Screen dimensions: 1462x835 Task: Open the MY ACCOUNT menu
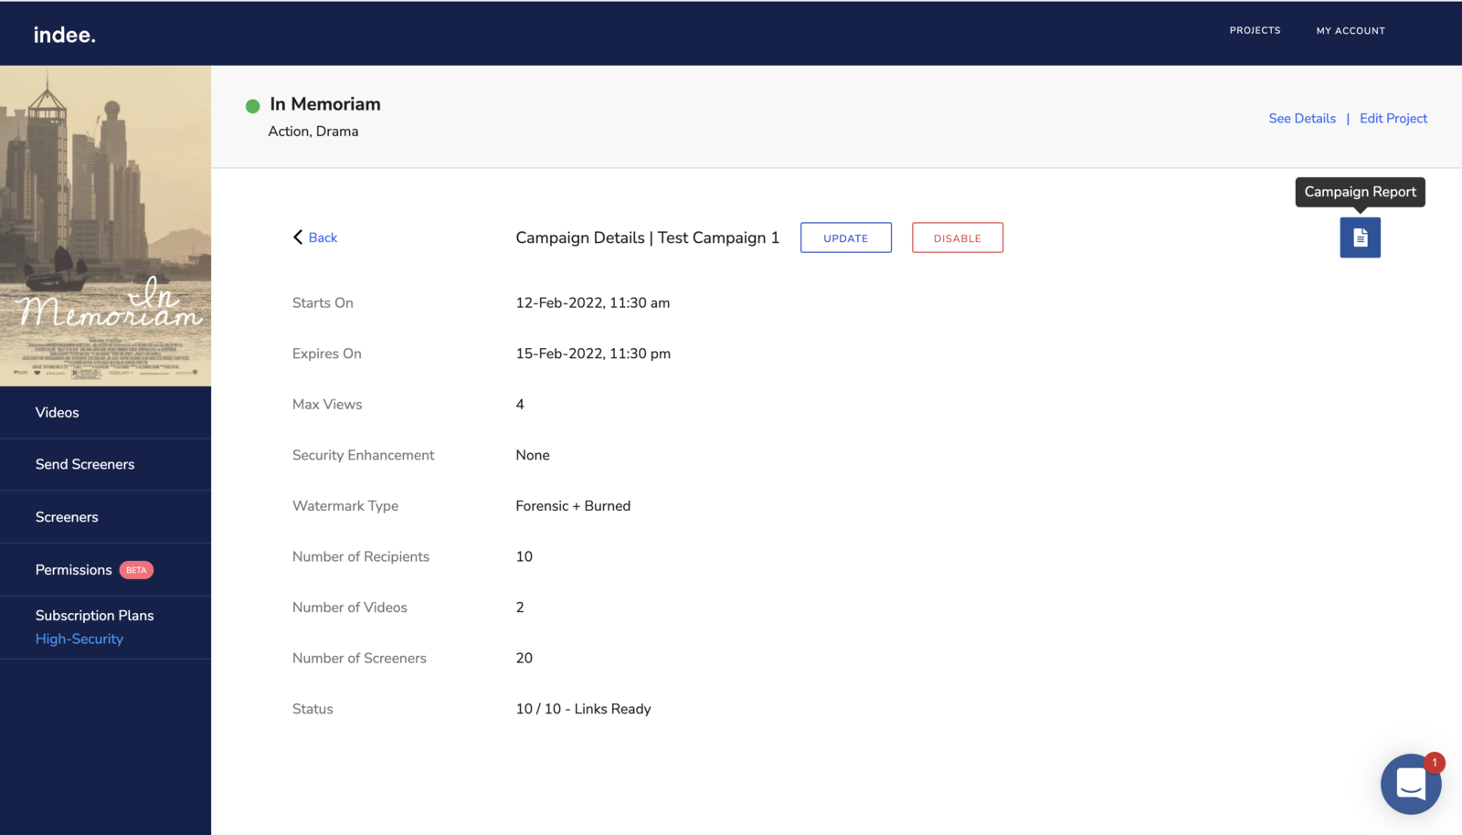point(1350,31)
